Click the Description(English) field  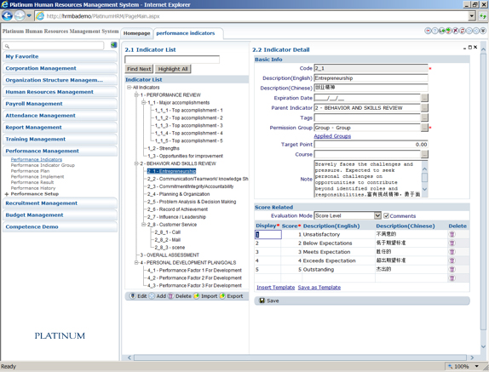pos(371,78)
